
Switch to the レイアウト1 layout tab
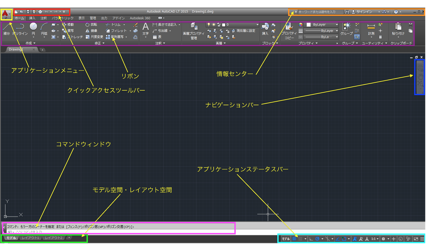point(31,238)
